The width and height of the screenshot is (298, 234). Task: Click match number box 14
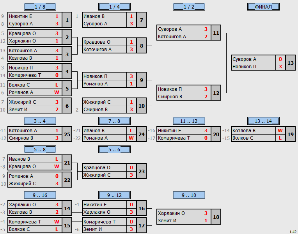pyautogui.click(x=67, y=208)
